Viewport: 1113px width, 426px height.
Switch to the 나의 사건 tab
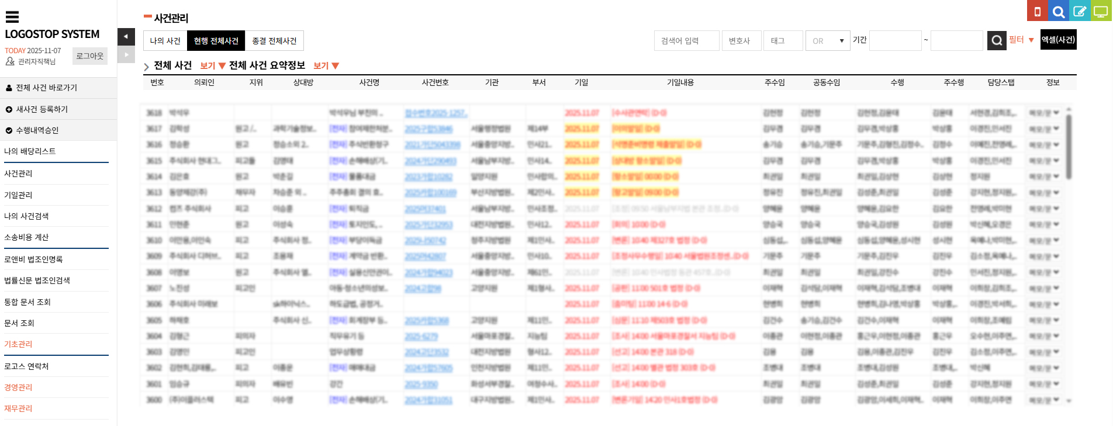click(165, 41)
